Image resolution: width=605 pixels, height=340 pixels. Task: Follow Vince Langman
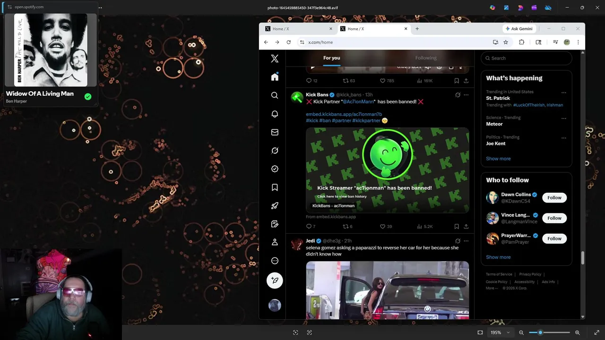click(x=554, y=218)
